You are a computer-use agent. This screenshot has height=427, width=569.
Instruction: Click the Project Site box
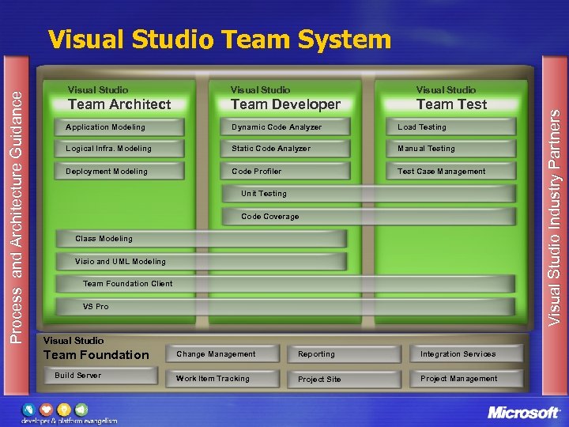[344, 379]
